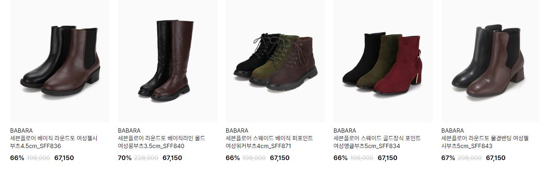This screenshot has height=175, width=539.
Task: Click the struck-through 208,000 original price
Action: click(470, 158)
